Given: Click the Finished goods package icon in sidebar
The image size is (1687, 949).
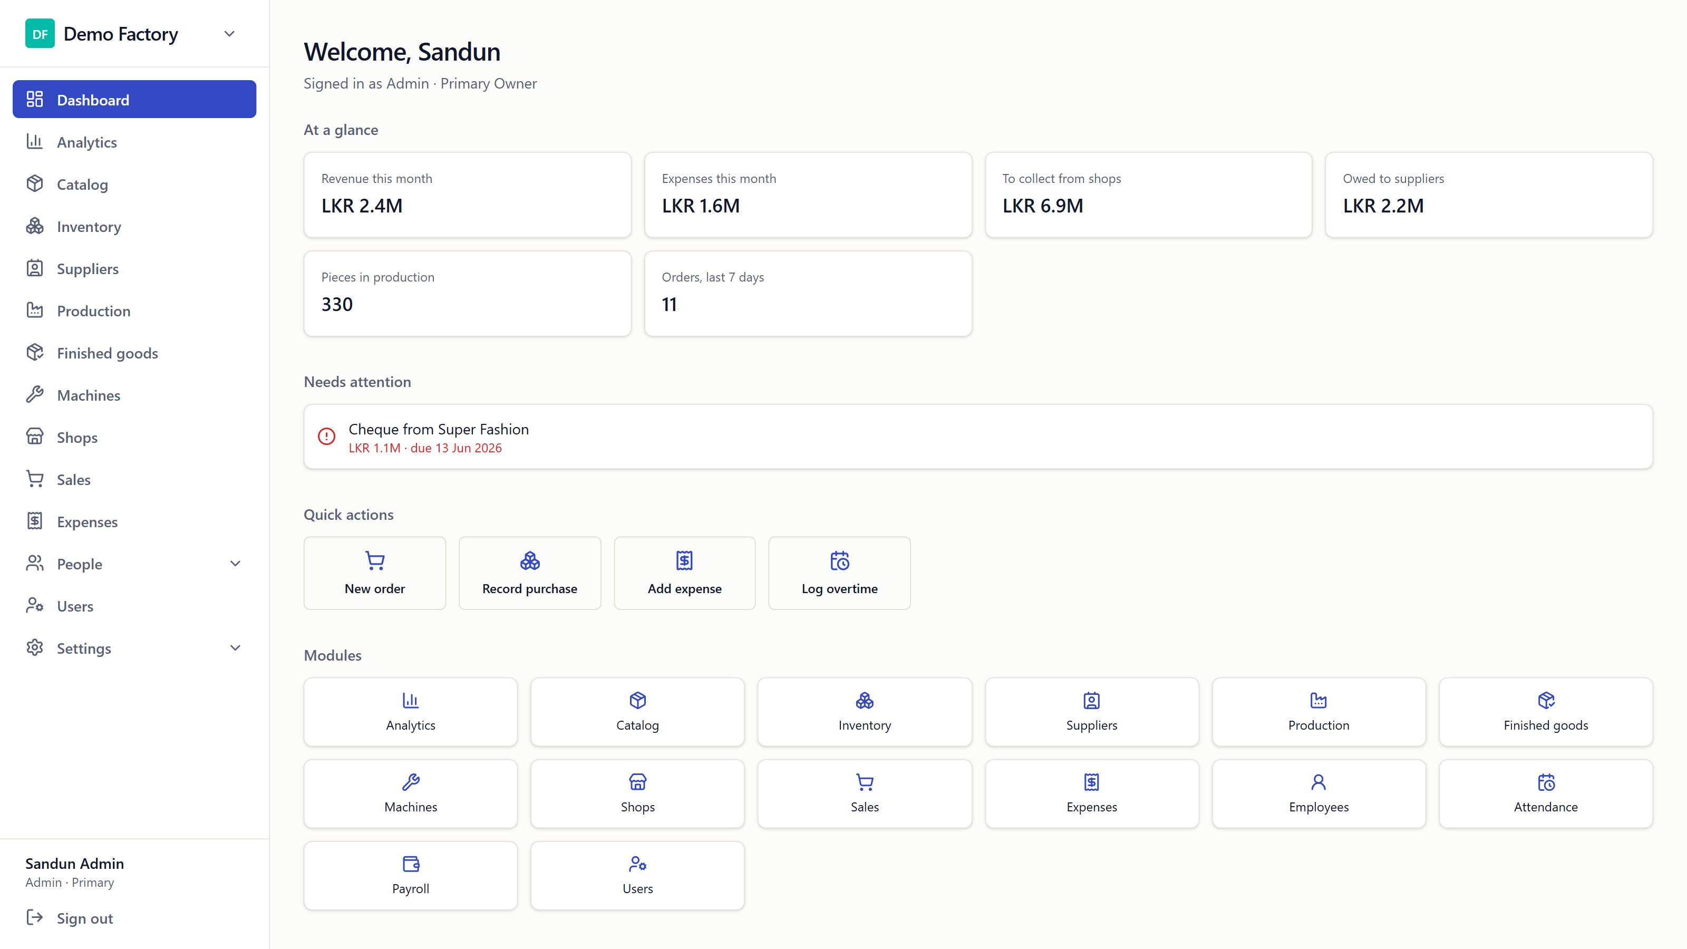Looking at the screenshot, I should 35,352.
